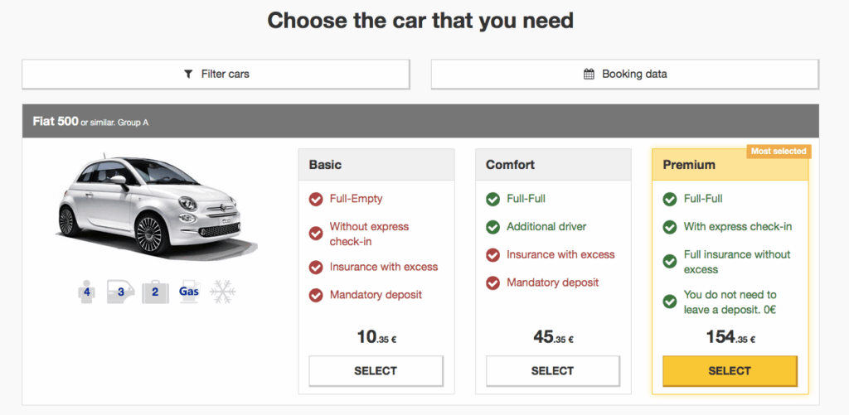Click the Most selected badge
Image resolution: width=849 pixels, height=415 pixels.
(778, 152)
